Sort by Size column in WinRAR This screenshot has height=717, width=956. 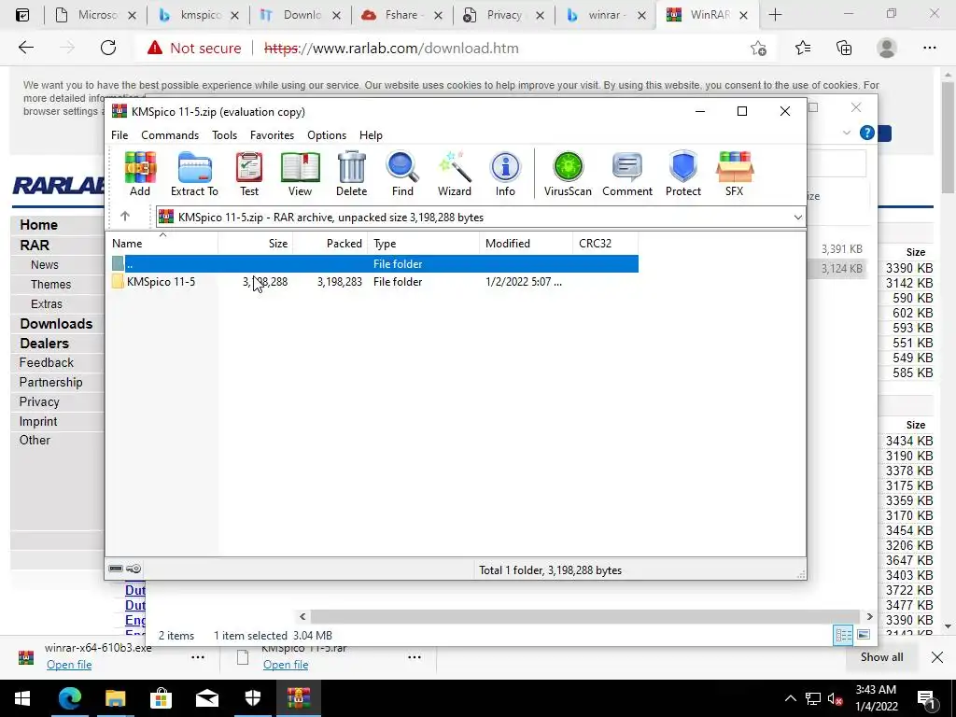click(256, 244)
